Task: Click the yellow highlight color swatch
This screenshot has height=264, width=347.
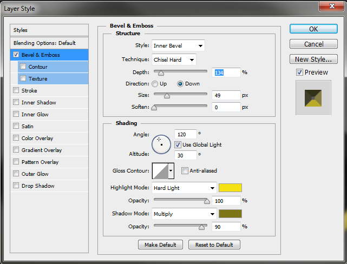Action: point(230,188)
